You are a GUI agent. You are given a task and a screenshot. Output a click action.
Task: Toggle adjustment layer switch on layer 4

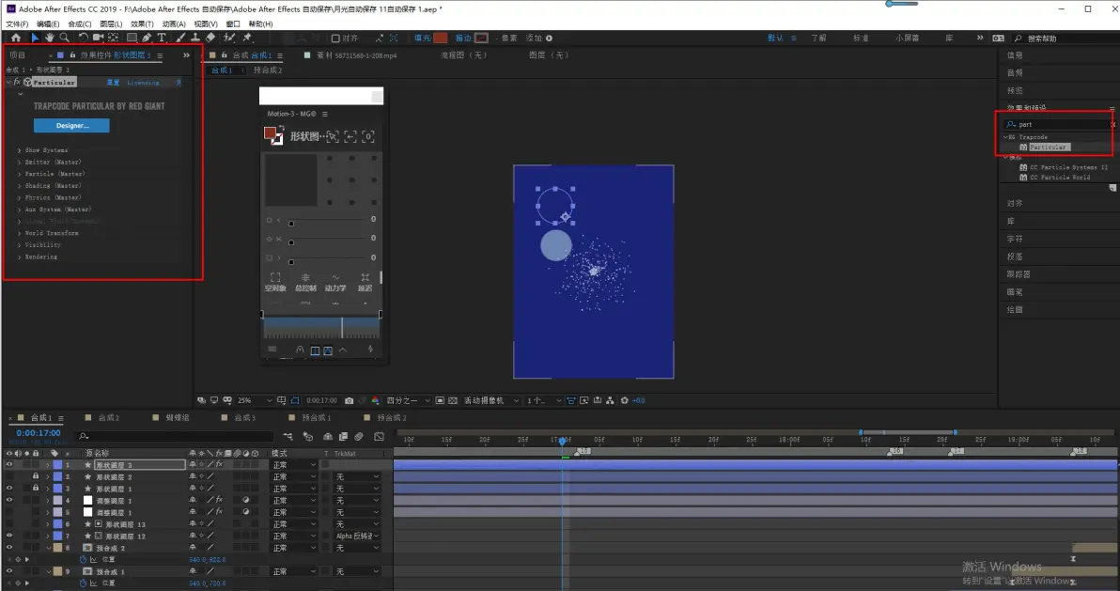point(246,500)
